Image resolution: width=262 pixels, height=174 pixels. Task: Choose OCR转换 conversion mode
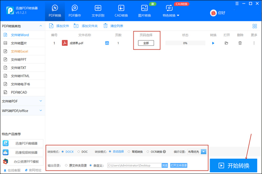[148, 152]
